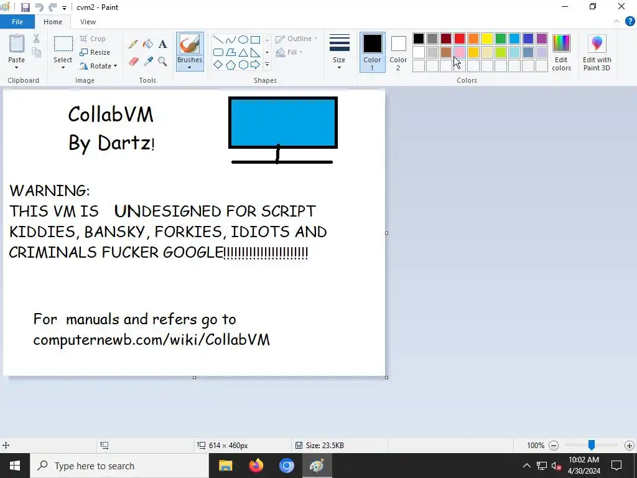Image resolution: width=637 pixels, height=478 pixels.
Task: Click the Undo icon in title bar
Action: click(x=39, y=7)
